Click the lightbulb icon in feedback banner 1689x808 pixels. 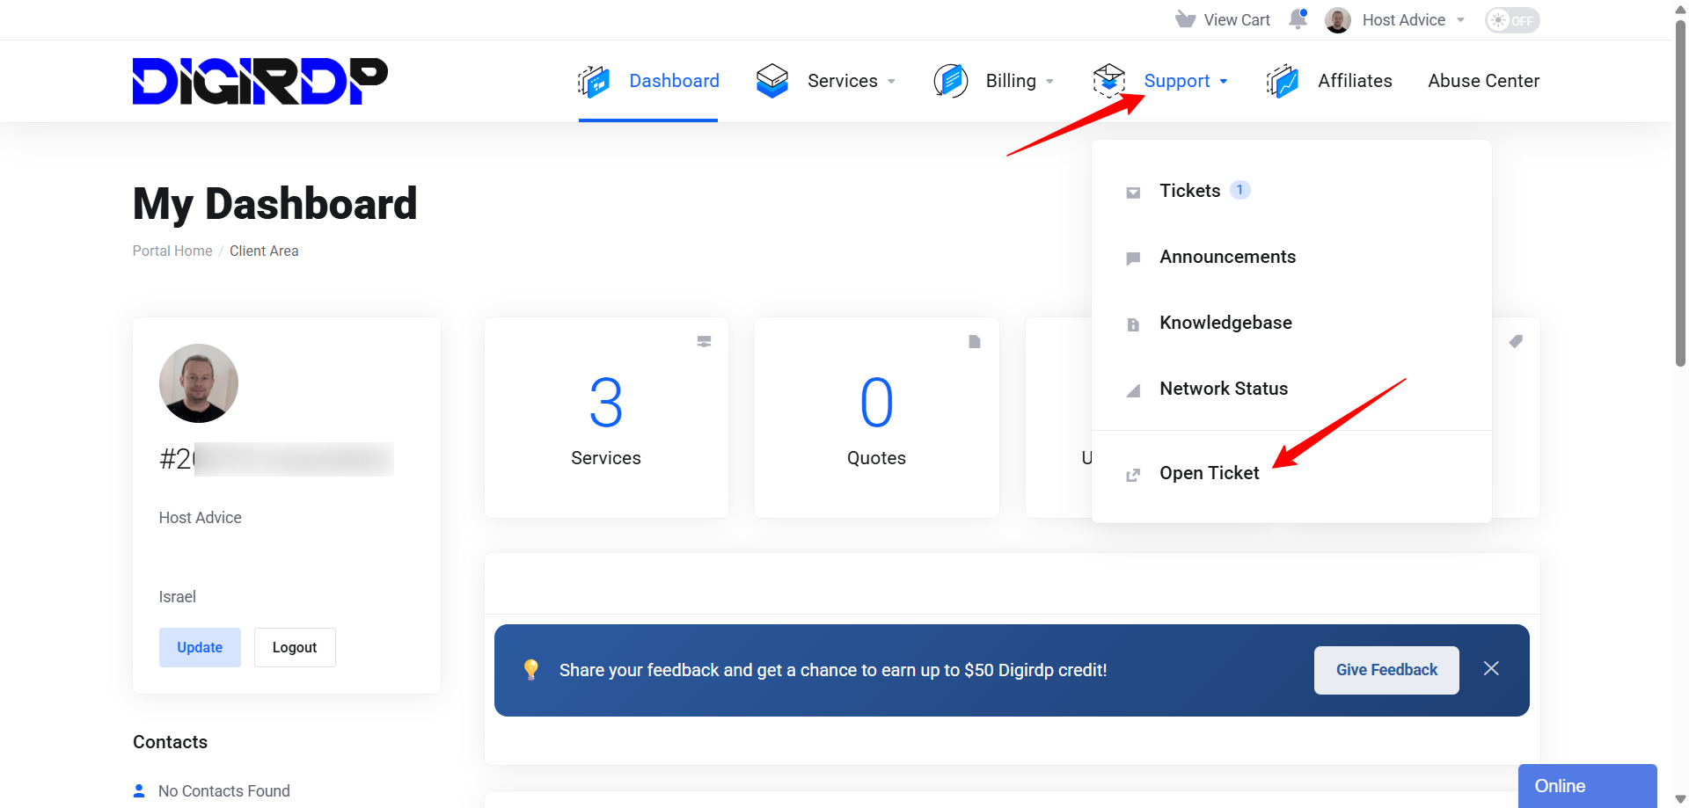coord(531,670)
